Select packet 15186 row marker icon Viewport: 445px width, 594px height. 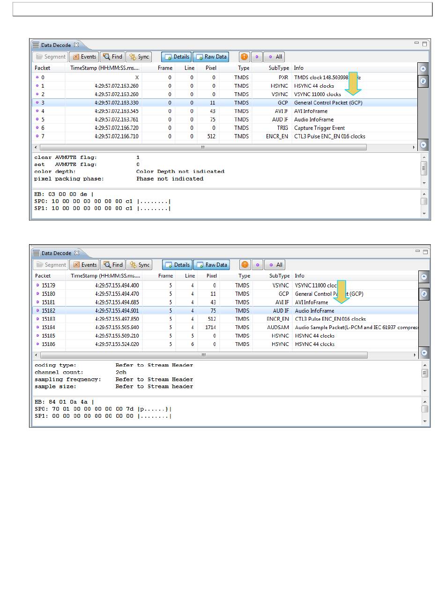(x=38, y=345)
